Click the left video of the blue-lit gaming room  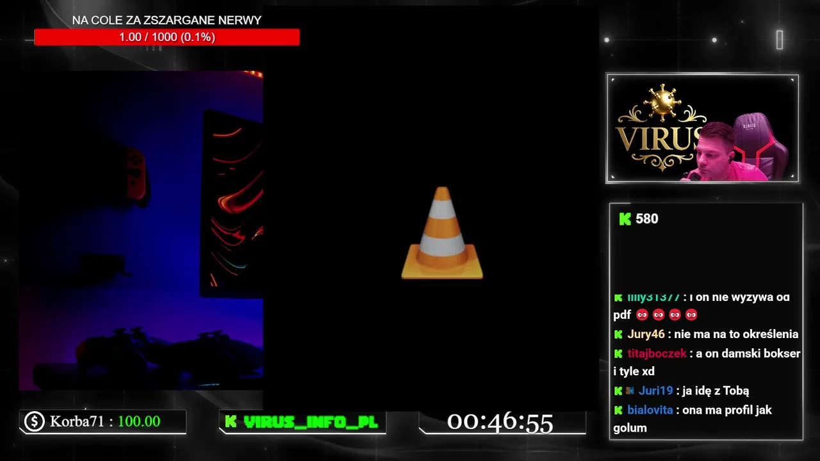[141, 230]
